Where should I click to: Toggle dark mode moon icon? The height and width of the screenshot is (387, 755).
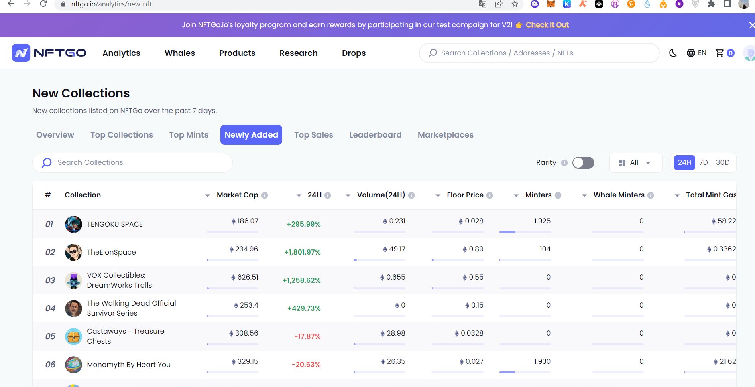point(673,53)
